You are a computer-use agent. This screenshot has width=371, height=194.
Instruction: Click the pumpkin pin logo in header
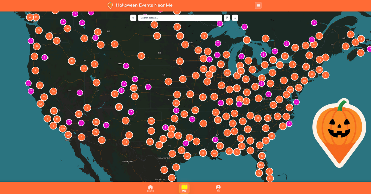coord(110,5)
